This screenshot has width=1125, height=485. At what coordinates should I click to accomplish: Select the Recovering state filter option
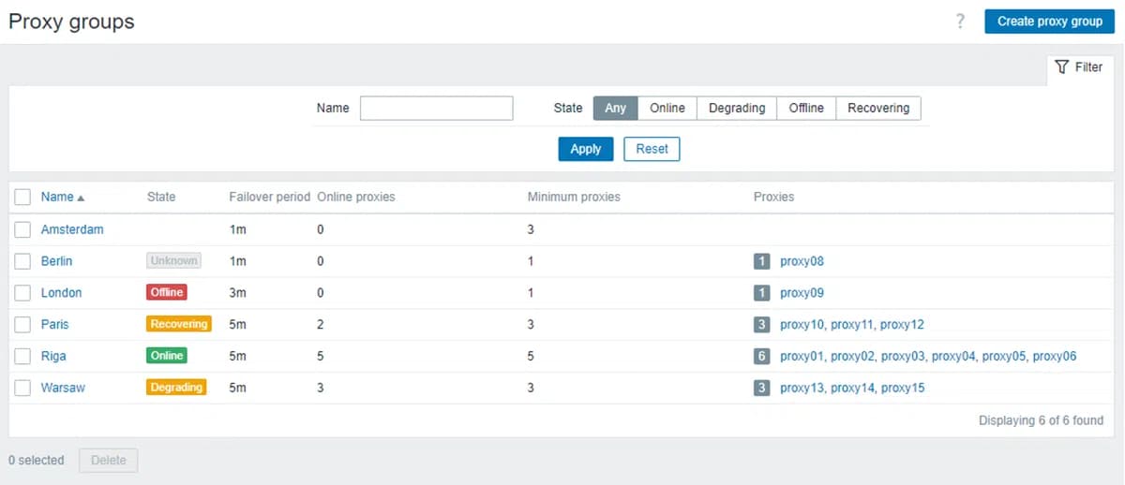coord(877,108)
